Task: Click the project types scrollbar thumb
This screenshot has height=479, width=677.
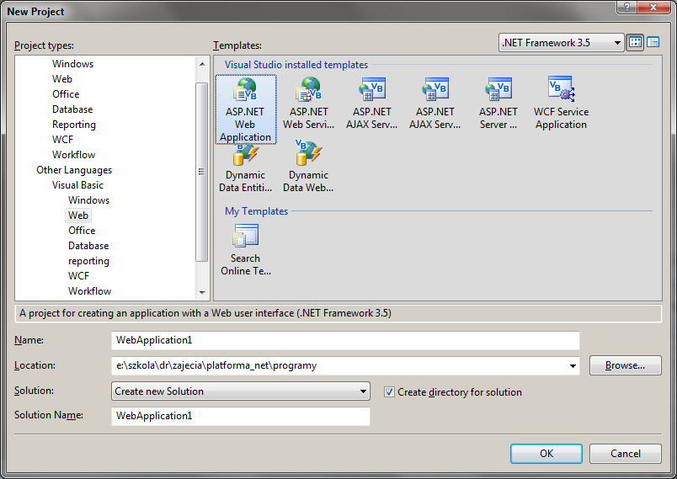Action: (x=201, y=172)
